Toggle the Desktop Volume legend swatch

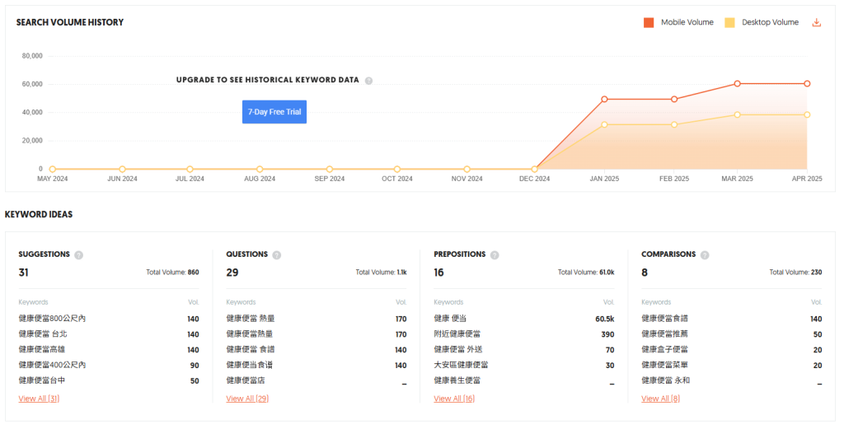pos(729,22)
